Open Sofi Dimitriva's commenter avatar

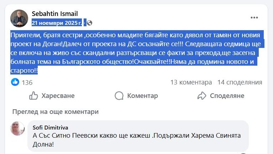(17, 128)
